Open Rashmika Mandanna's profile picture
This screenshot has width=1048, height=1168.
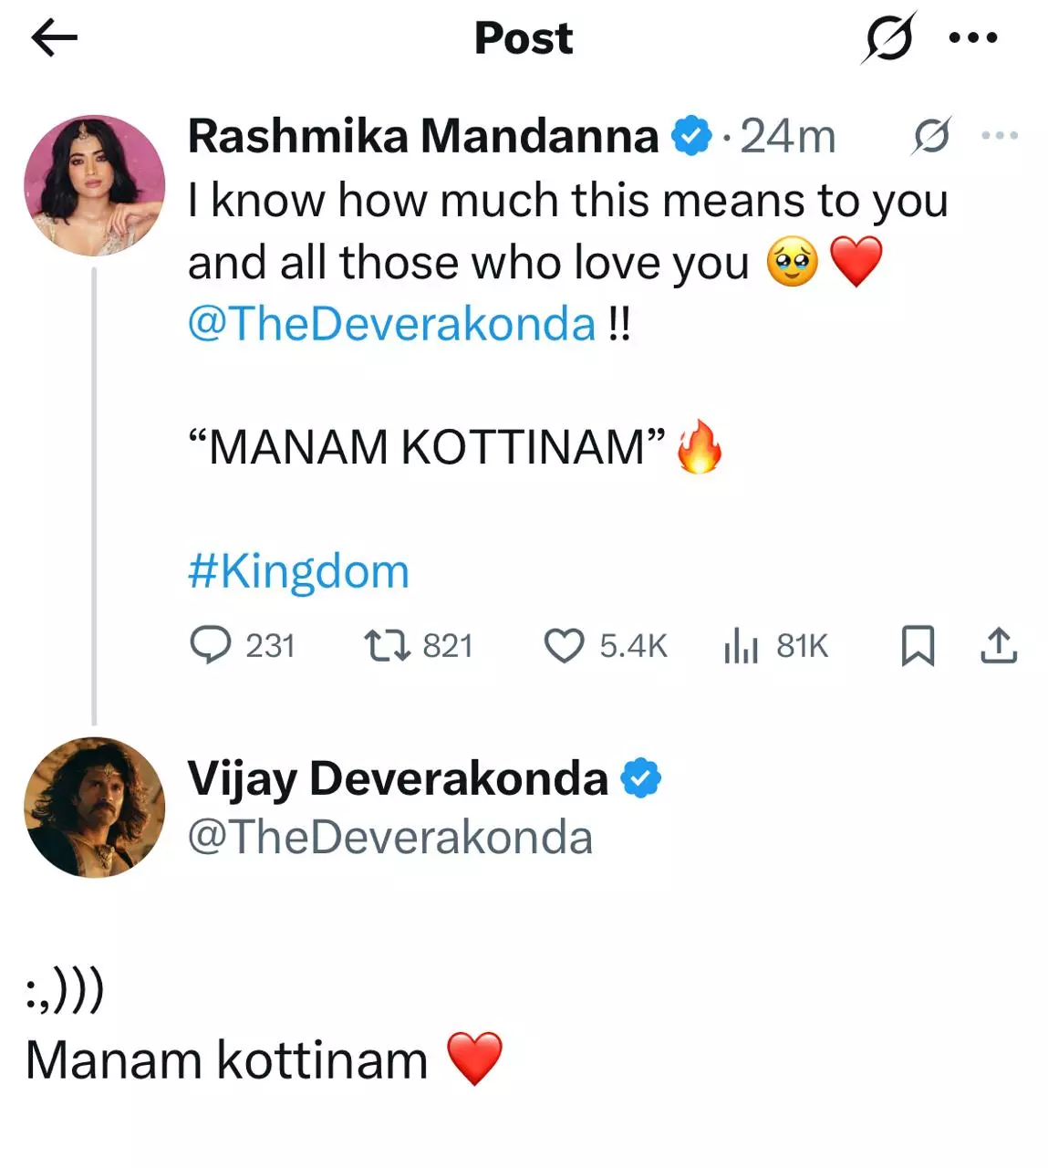[x=95, y=185]
